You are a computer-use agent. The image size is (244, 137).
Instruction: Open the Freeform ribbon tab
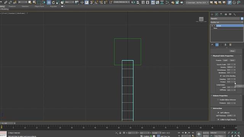12,6
